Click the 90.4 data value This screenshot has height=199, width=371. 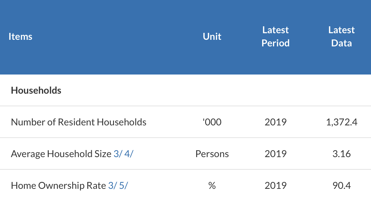342,186
